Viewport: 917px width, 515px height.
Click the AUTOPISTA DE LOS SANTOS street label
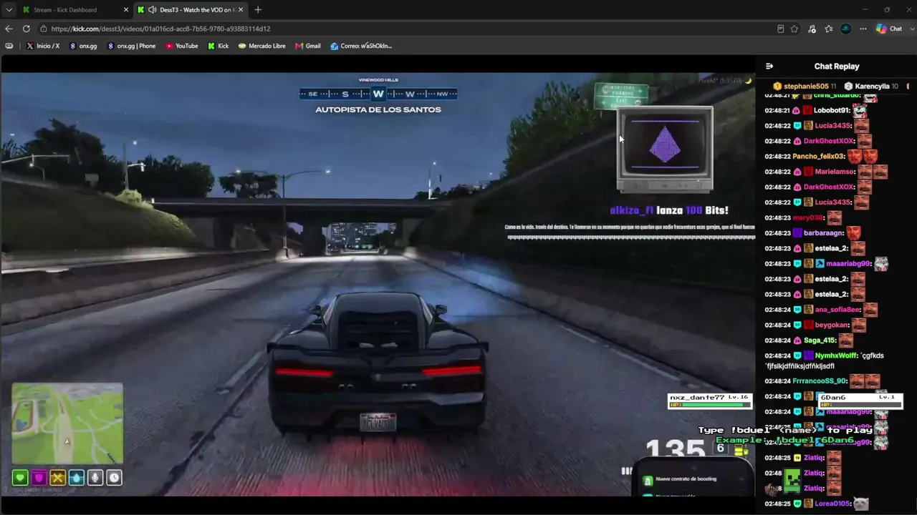point(378,109)
